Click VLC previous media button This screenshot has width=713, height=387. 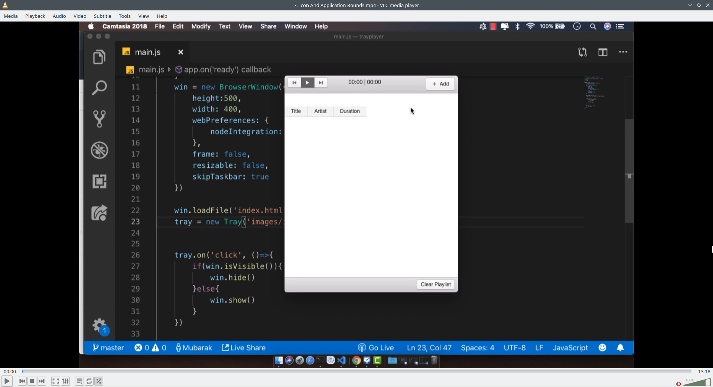(x=22, y=381)
